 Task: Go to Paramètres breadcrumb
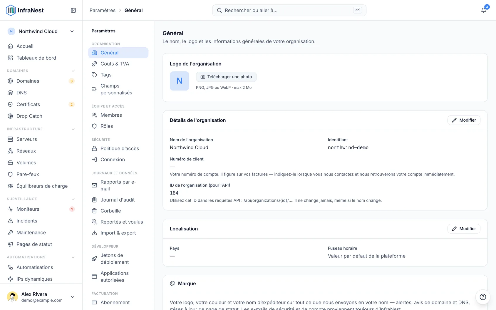[103, 10]
